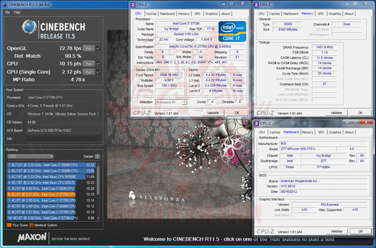The height and width of the screenshot is (248, 376).
Task: Click the Cinebench title bar app icon
Action: 5,5
